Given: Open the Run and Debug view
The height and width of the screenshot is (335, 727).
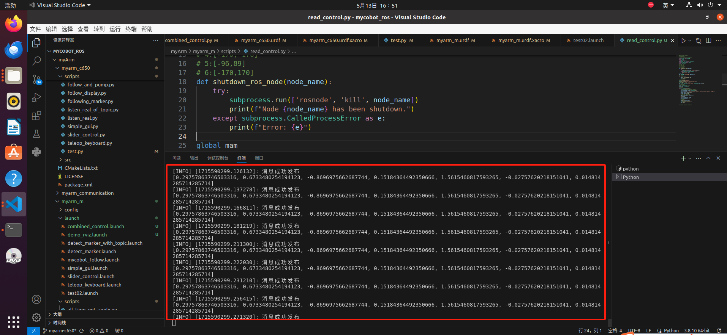Looking at the screenshot, I should [36, 97].
